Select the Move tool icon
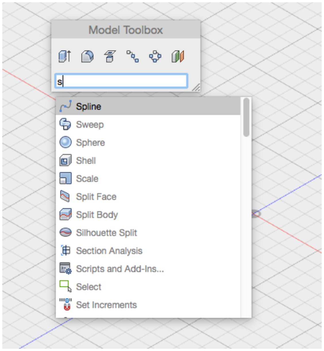Screen dimensions: 324x351 click(155, 56)
